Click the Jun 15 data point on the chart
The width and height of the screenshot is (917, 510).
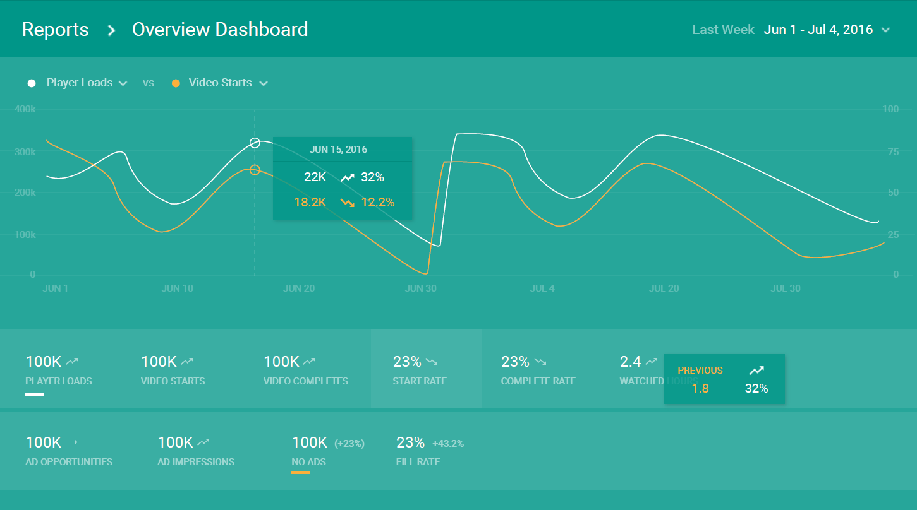(x=255, y=143)
